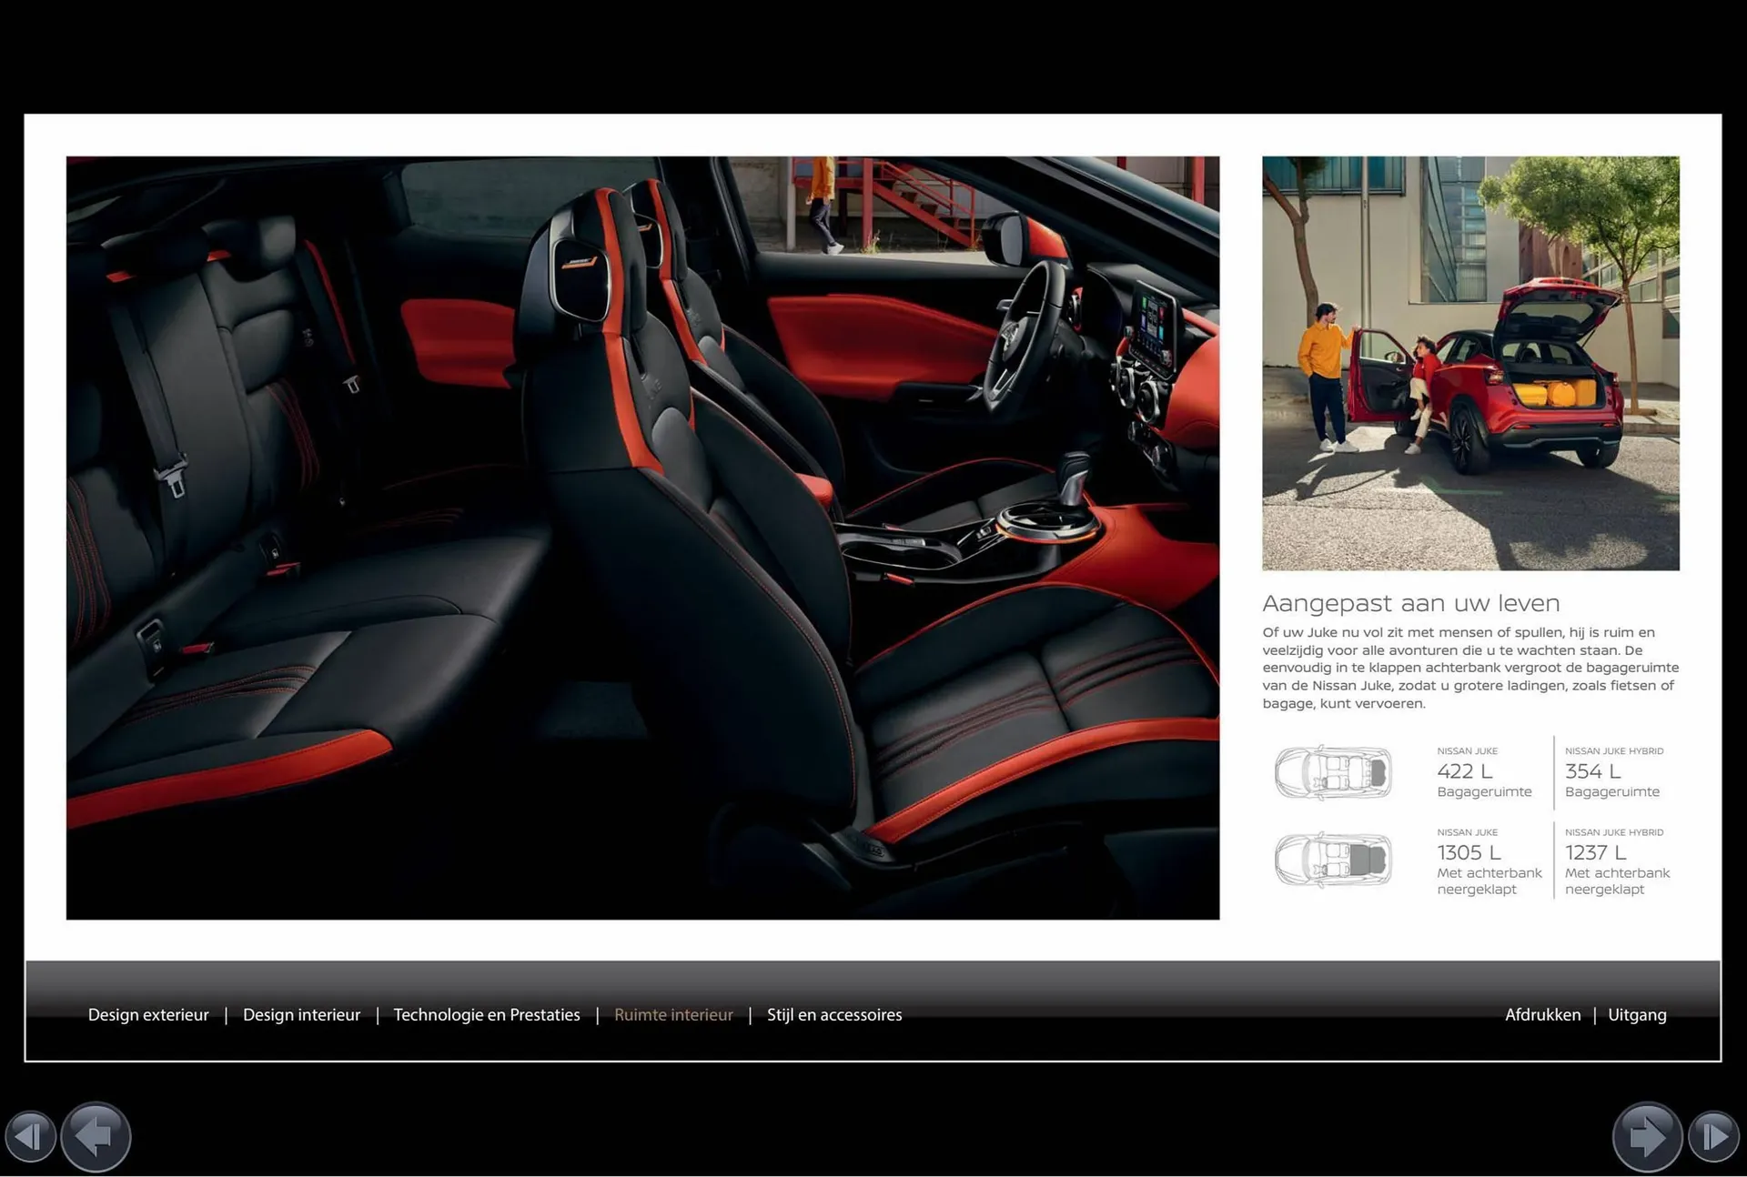1747x1177 pixels.
Task: Click the first page arrow button
Action: click(30, 1137)
